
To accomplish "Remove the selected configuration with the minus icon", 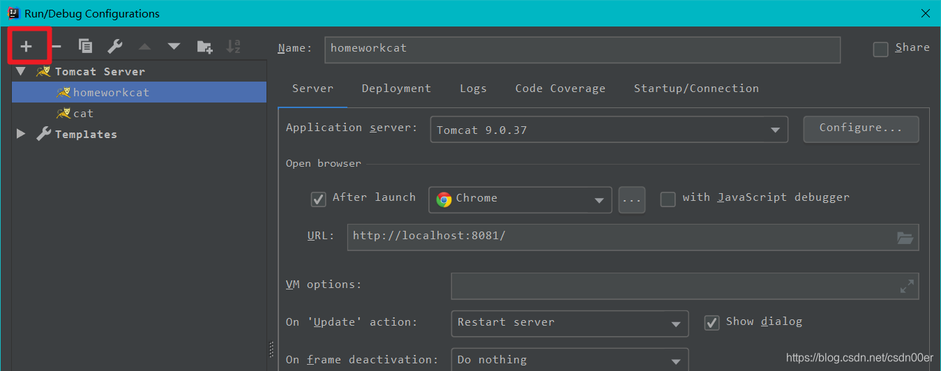I will (57, 47).
